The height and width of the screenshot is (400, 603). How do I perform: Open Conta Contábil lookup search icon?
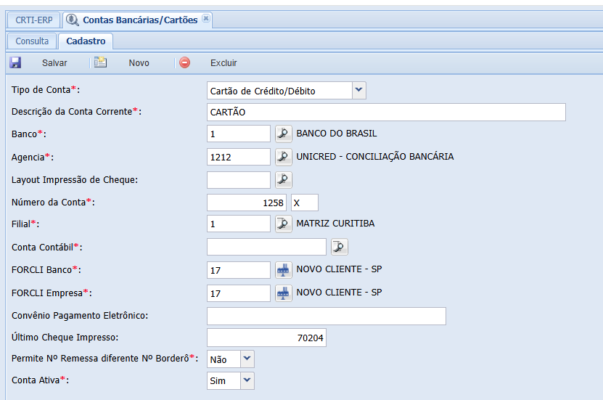point(339,247)
